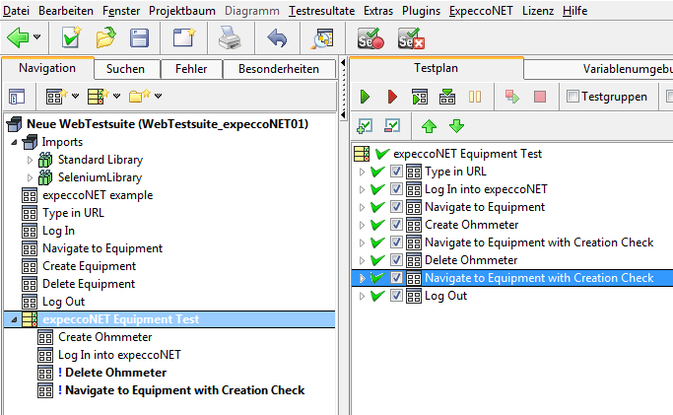Switch to the Suchen tab
The image size is (673, 415).
point(125,69)
